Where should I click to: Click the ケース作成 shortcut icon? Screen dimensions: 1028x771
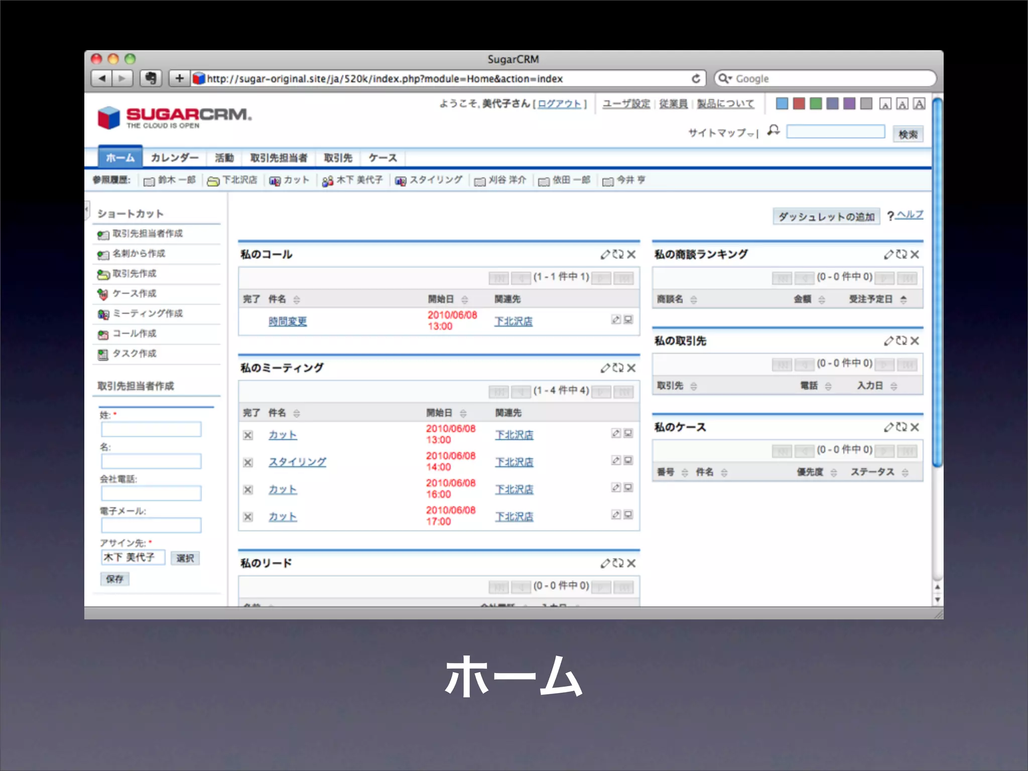pos(103,294)
